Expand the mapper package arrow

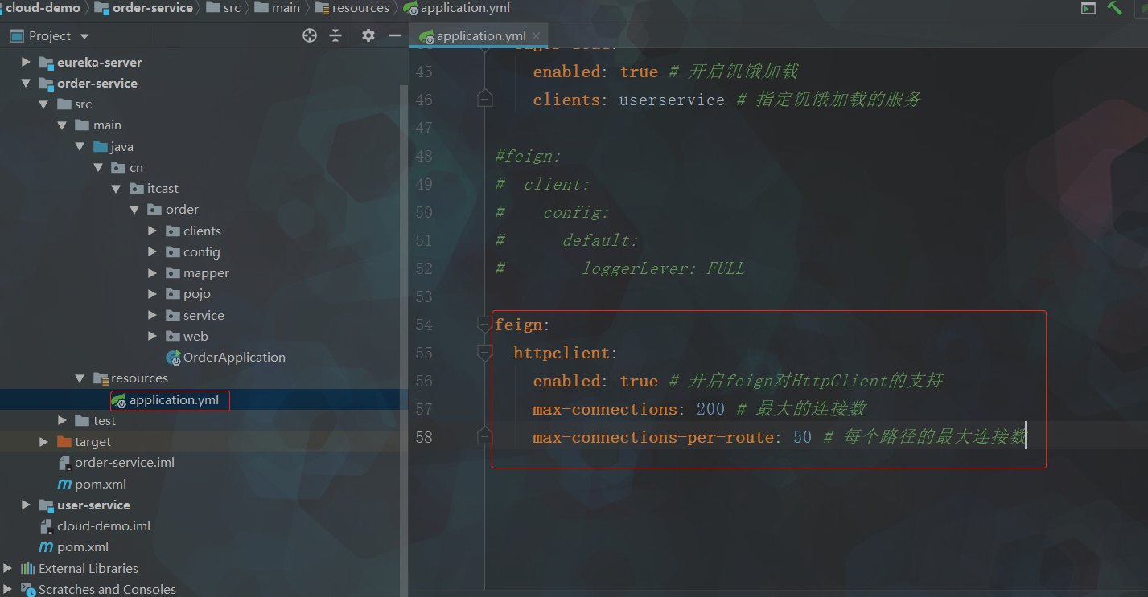tap(153, 273)
